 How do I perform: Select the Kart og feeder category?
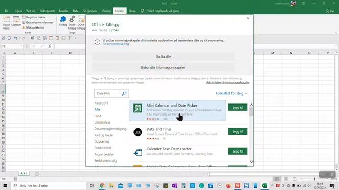[104, 135]
